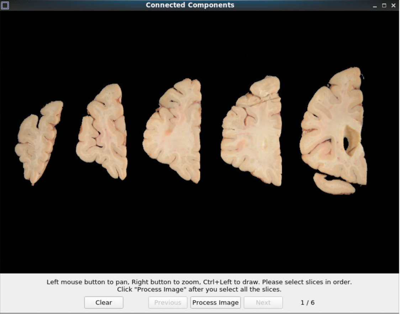Click the Connected Components title text
This screenshot has height=315, width=400.
tap(190, 5)
